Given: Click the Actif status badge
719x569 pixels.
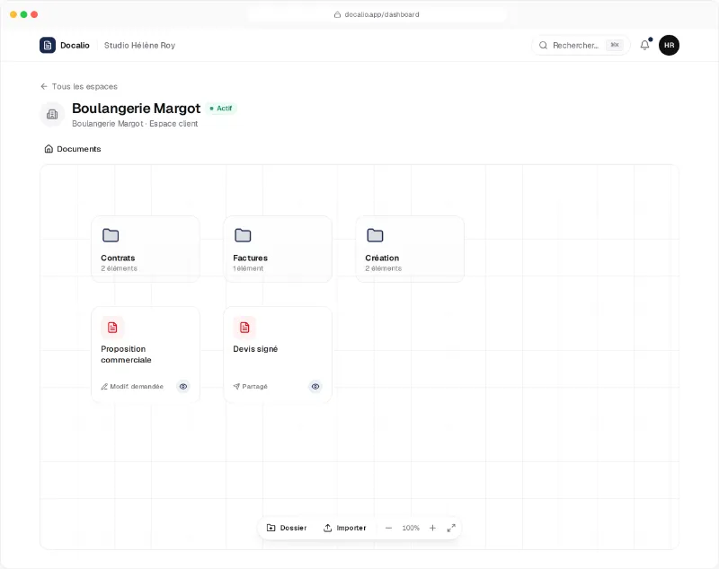Looking at the screenshot, I should pyautogui.click(x=221, y=109).
